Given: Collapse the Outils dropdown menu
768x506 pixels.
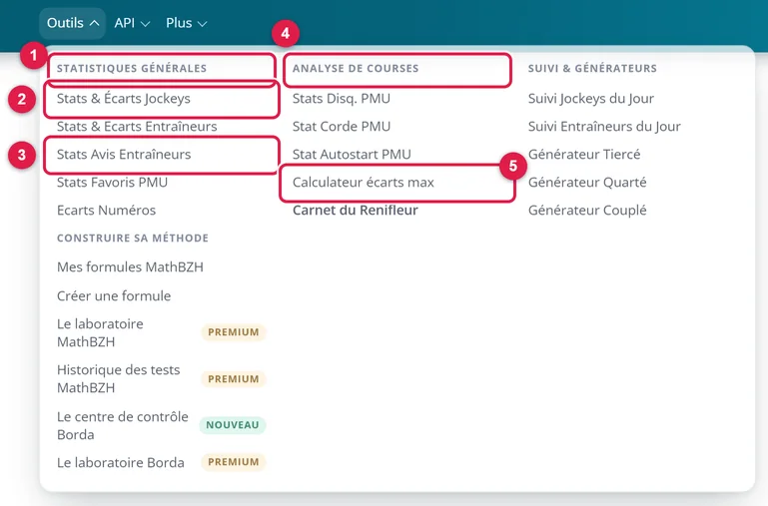Looking at the screenshot, I should tap(73, 23).
